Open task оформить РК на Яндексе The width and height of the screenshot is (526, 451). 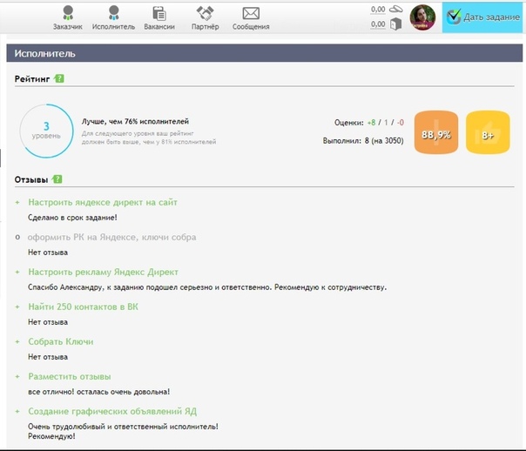[111, 237]
